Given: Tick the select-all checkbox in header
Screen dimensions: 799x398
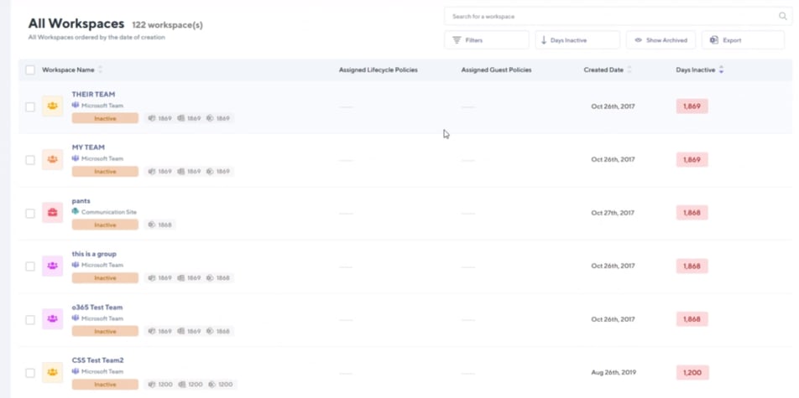Looking at the screenshot, I should 30,70.
